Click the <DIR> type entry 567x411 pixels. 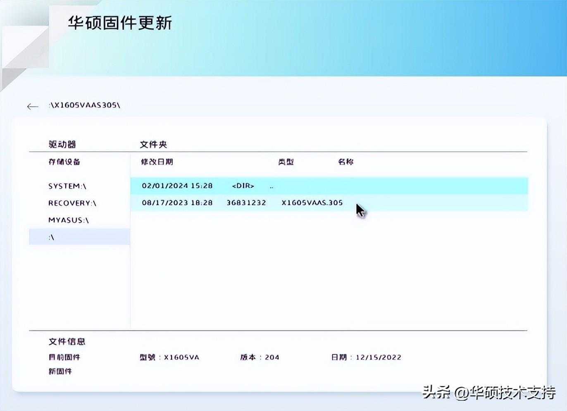243,186
